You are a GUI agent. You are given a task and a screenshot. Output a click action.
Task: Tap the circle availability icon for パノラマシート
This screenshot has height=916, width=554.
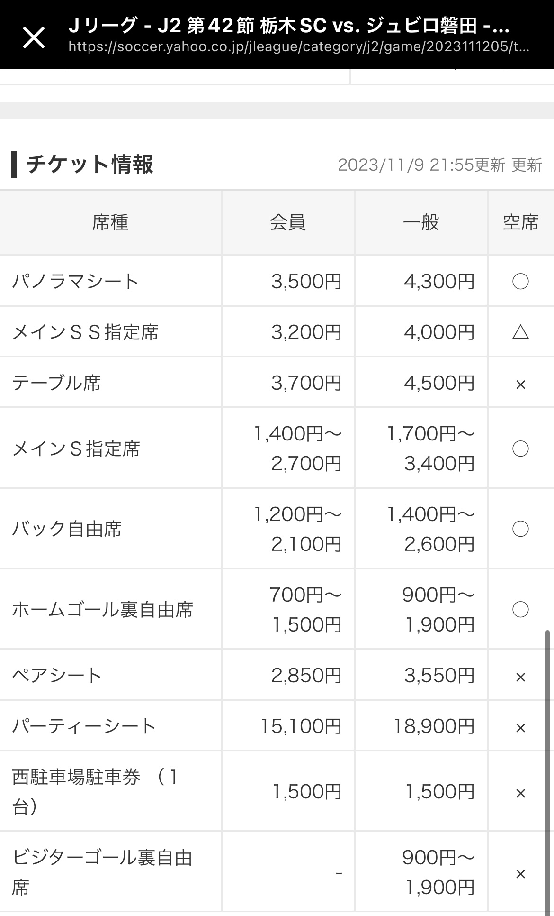pyautogui.click(x=520, y=282)
